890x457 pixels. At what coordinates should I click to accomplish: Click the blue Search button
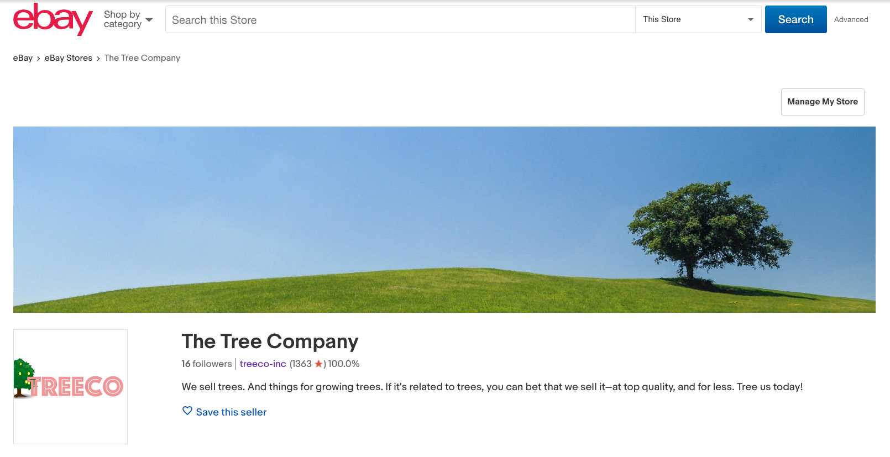tap(795, 19)
